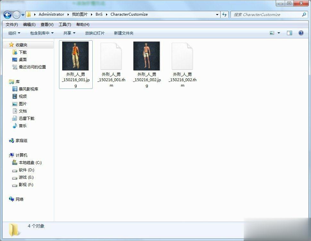Select Administrator in the address path
Image resolution: width=311 pixels, height=241 pixels.
(x=51, y=14)
